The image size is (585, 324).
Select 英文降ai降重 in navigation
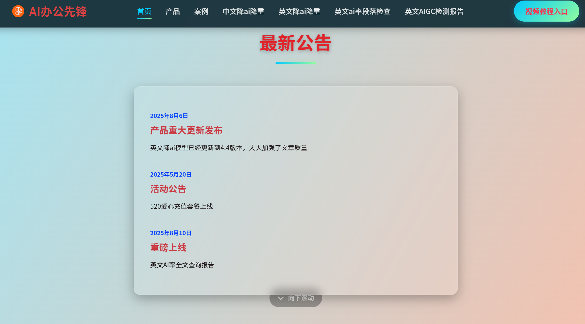[299, 11]
